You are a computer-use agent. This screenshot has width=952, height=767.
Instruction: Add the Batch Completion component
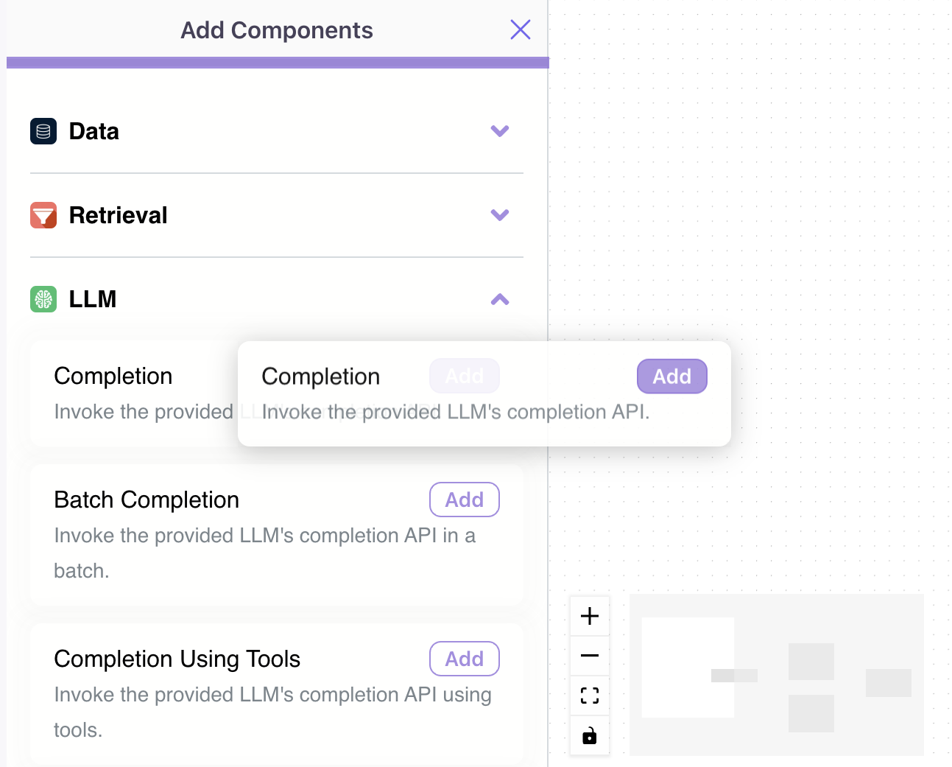(x=465, y=500)
